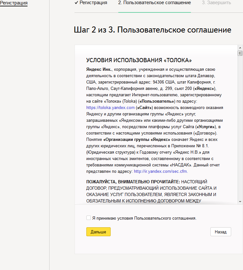Click the checkmark icon before Регистрация
This screenshot has height=270, width=243.
point(76,3)
